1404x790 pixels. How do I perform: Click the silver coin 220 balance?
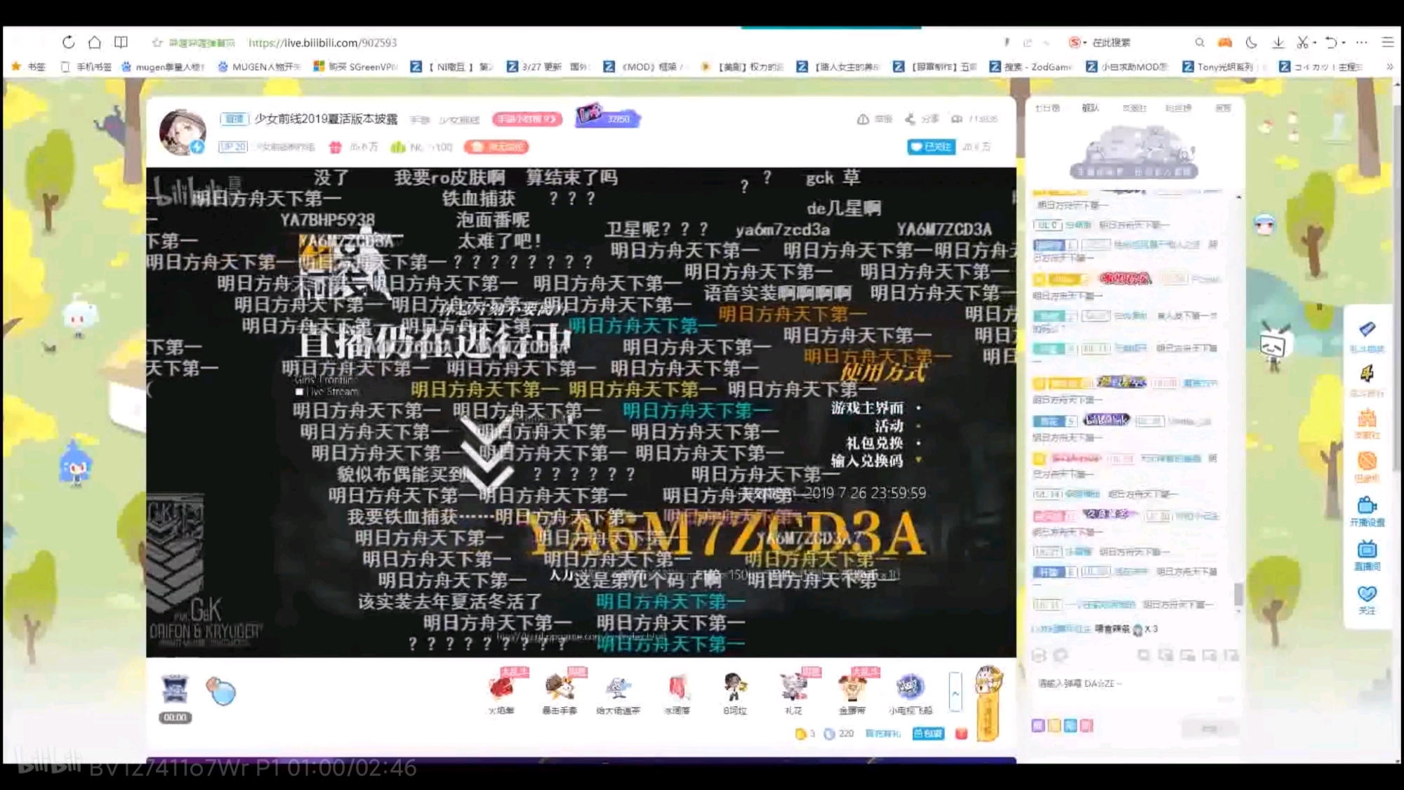pos(839,734)
